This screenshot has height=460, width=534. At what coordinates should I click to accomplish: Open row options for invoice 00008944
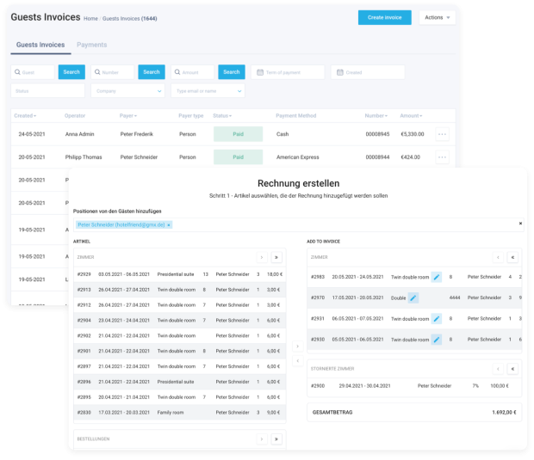click(442, 157)
